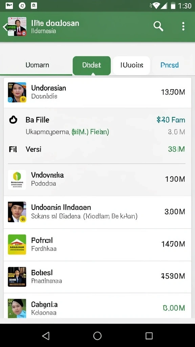Tap the flame icon beside Ba Fille

13,120
